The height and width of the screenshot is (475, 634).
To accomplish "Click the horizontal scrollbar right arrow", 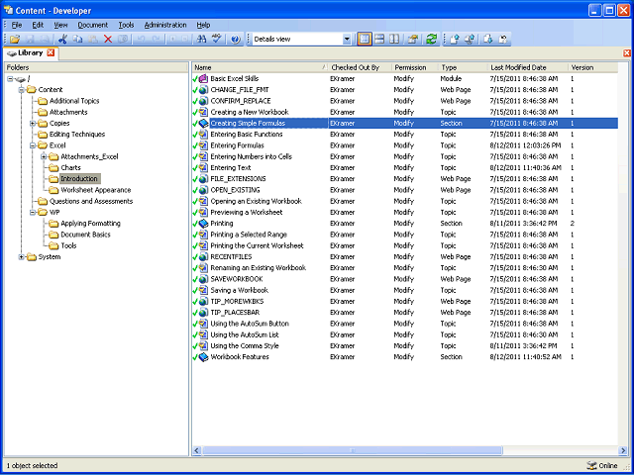I will (x=623, y=450).
